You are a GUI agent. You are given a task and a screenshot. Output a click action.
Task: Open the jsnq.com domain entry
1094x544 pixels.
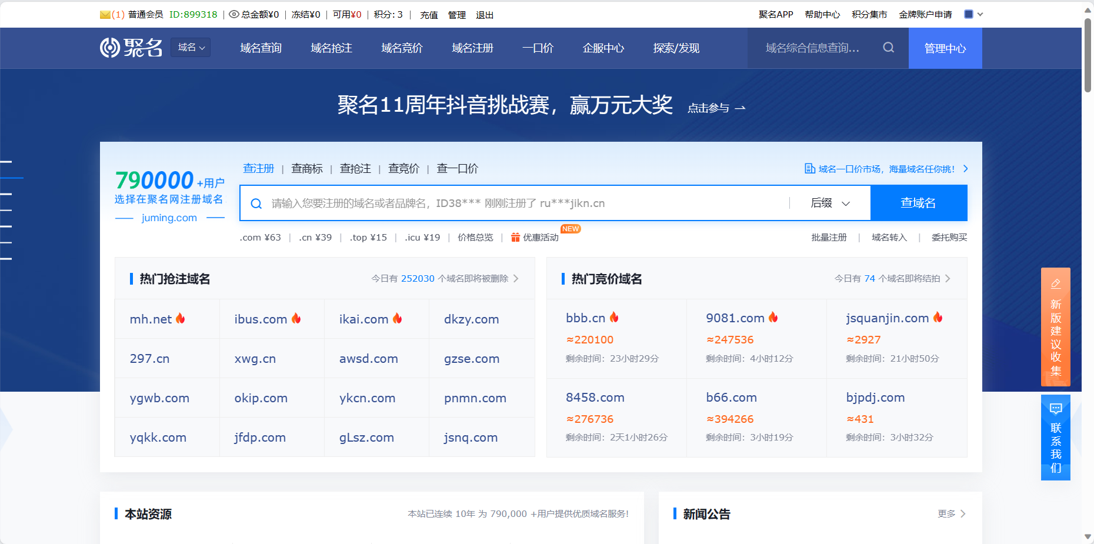[x=471, y=437]
